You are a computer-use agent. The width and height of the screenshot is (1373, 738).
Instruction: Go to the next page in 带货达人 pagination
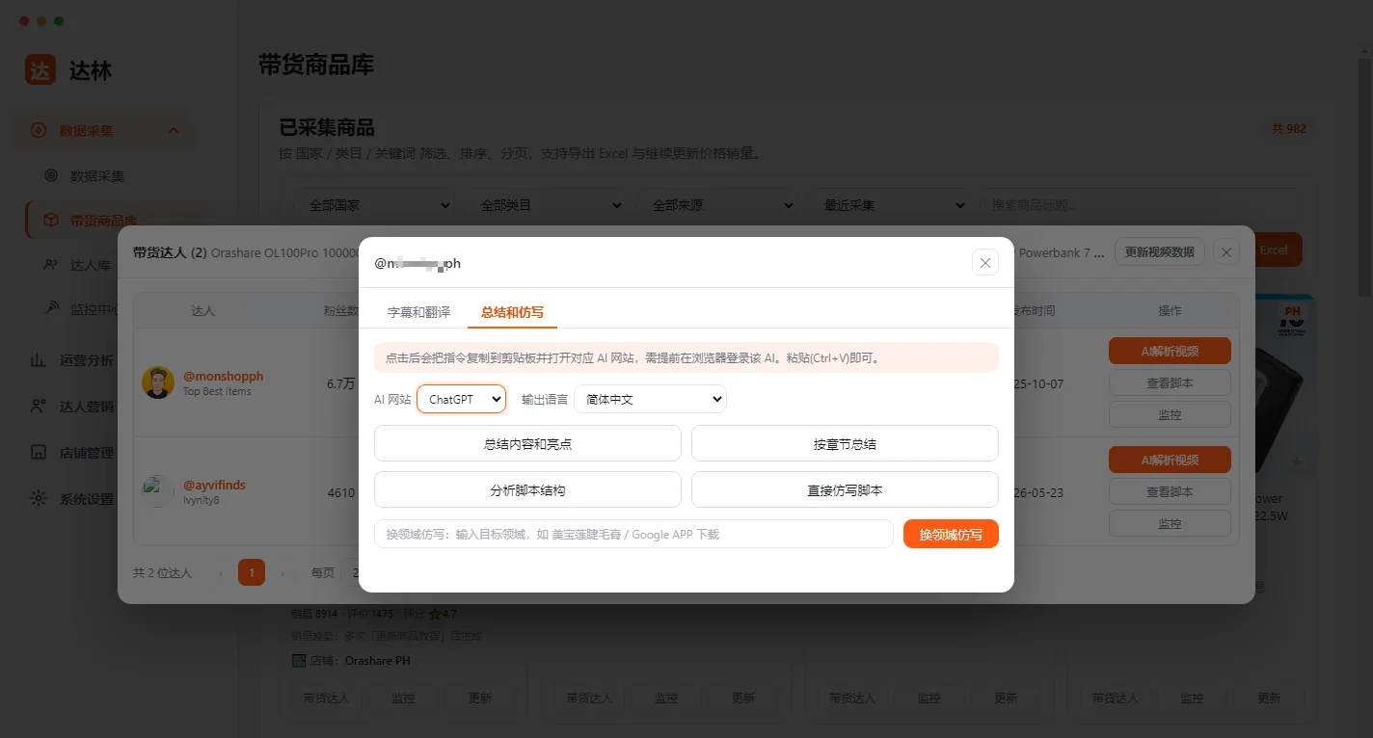pos(283,572)
